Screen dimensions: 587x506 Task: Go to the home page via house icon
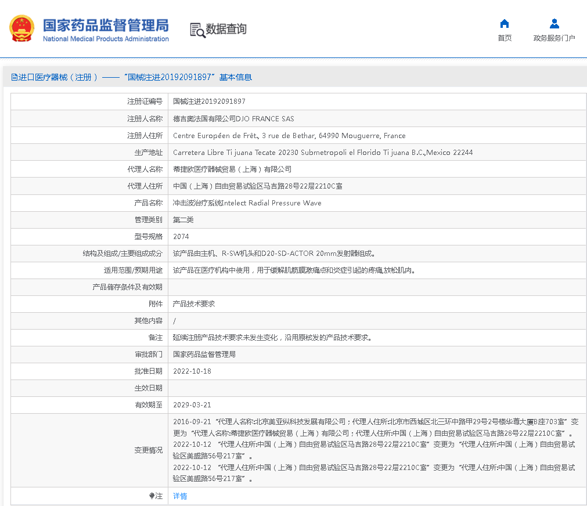tap(505, 24)
